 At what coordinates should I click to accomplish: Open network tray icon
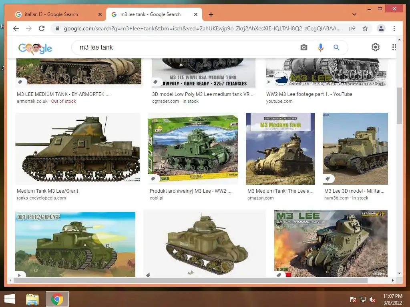point(363,299)
